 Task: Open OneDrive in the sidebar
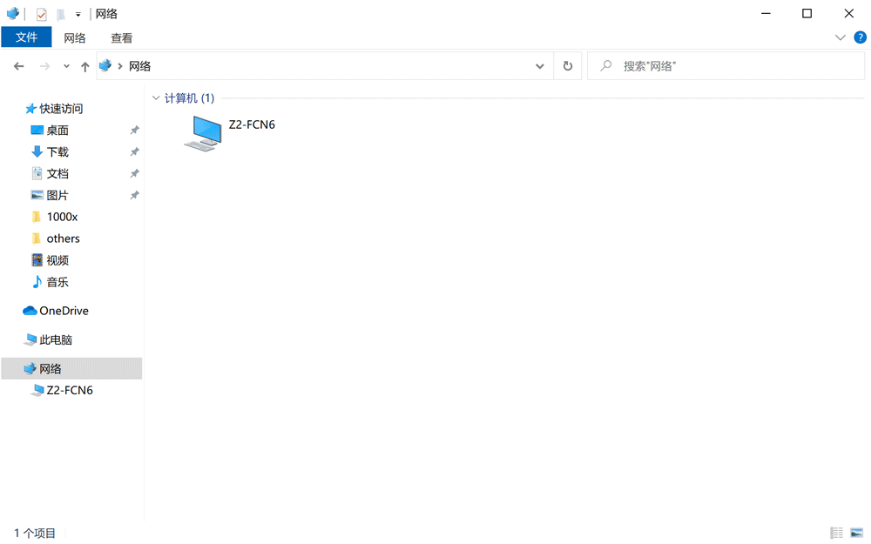pos(64,311)
